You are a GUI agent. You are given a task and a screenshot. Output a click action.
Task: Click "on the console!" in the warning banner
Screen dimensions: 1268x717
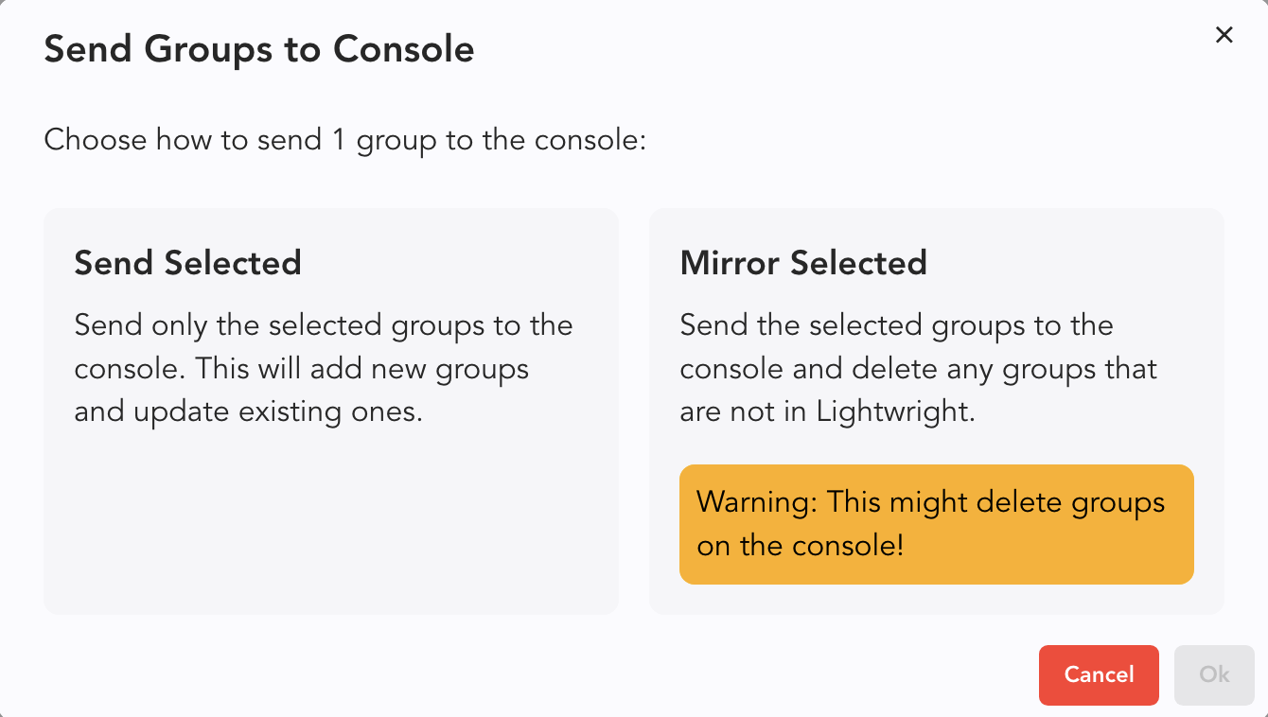click(800, 546)
